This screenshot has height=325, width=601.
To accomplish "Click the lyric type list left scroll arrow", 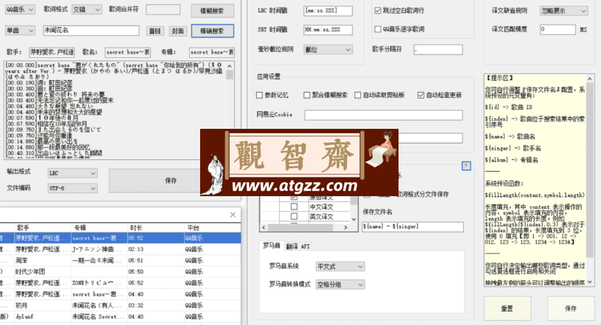I will [264, 227].
